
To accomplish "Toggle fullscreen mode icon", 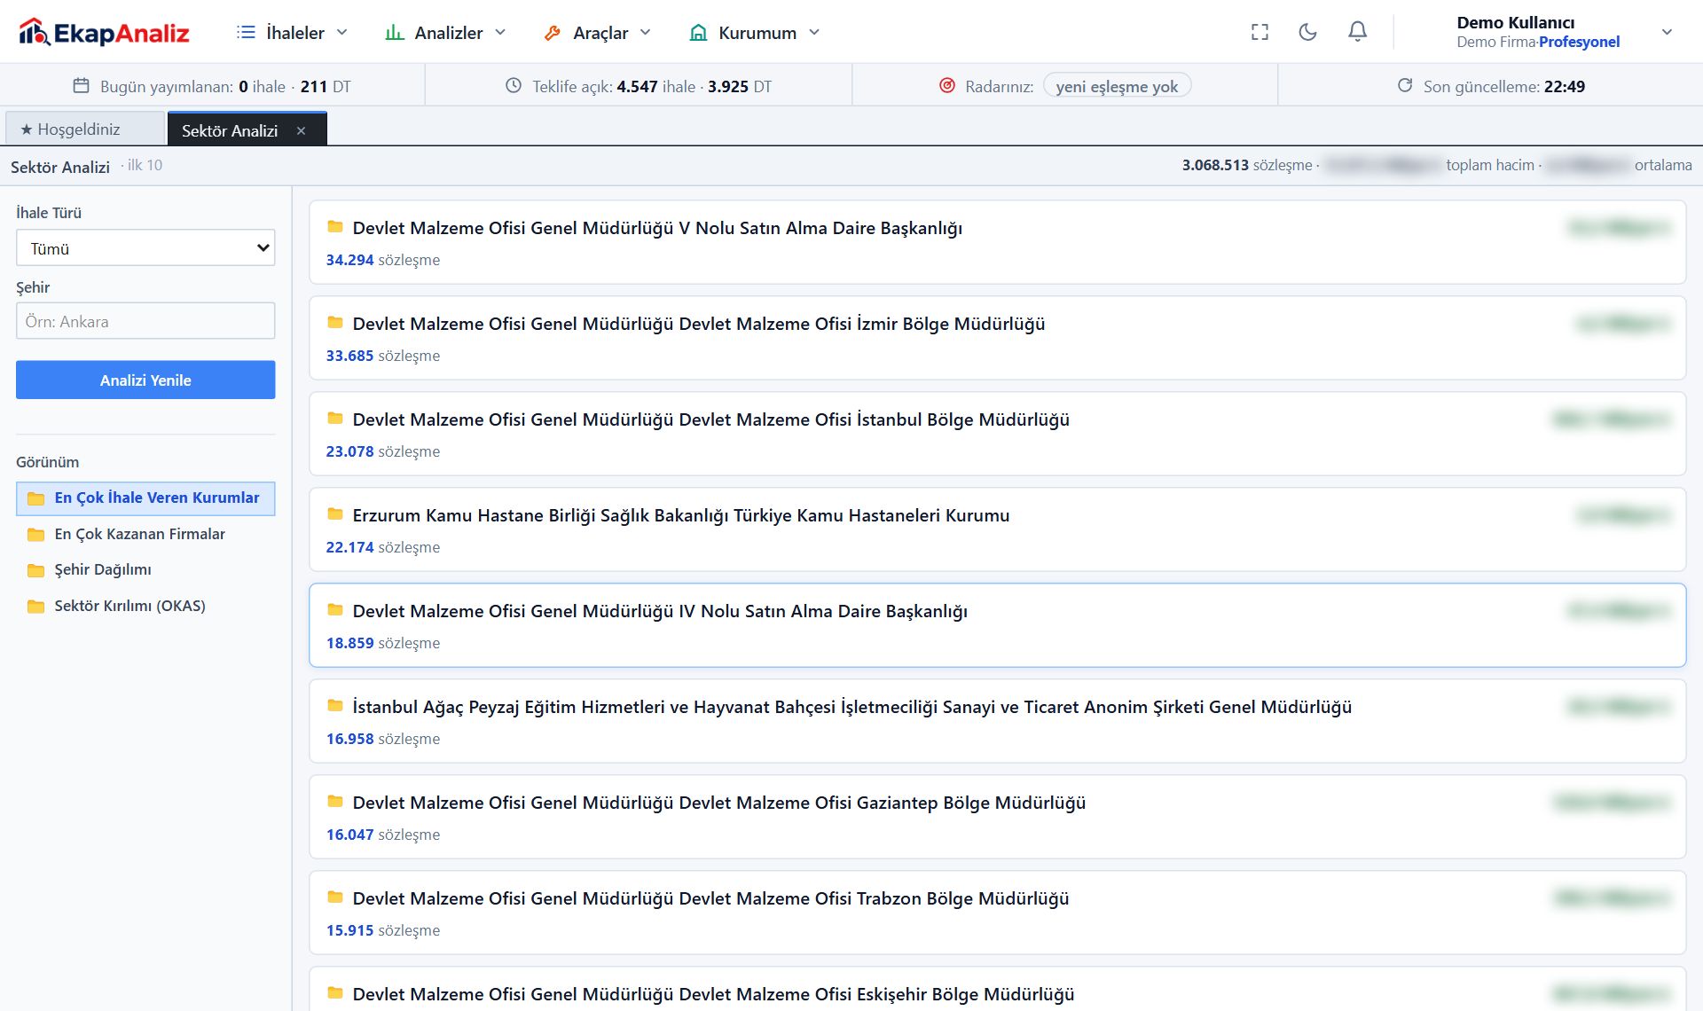I will point(1260,33).
